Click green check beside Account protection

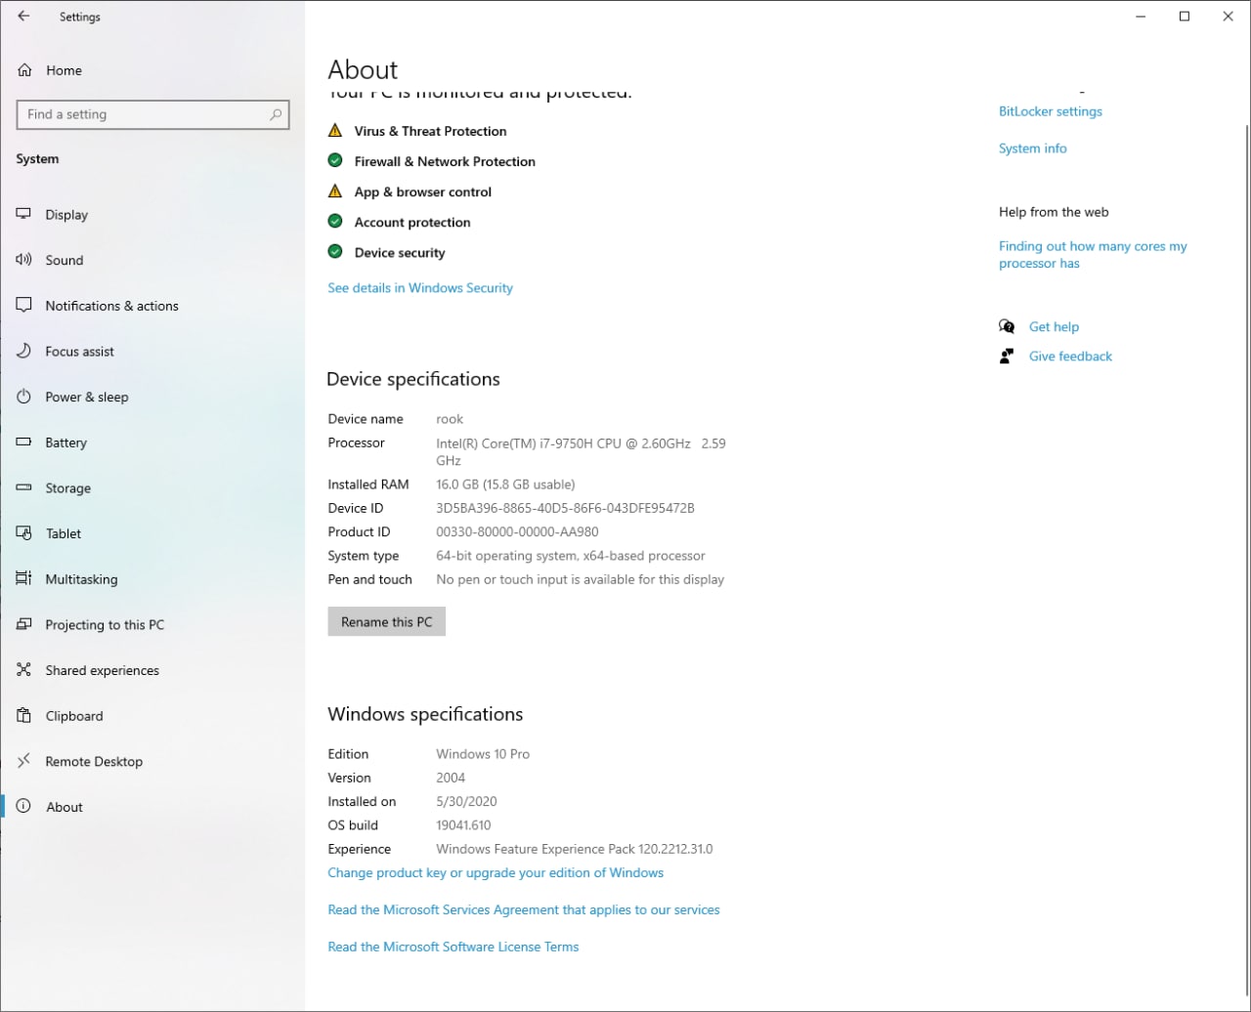335,221
